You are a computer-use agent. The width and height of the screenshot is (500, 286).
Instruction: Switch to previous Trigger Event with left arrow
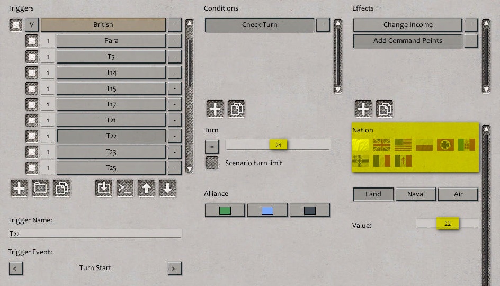click(16, 269)
